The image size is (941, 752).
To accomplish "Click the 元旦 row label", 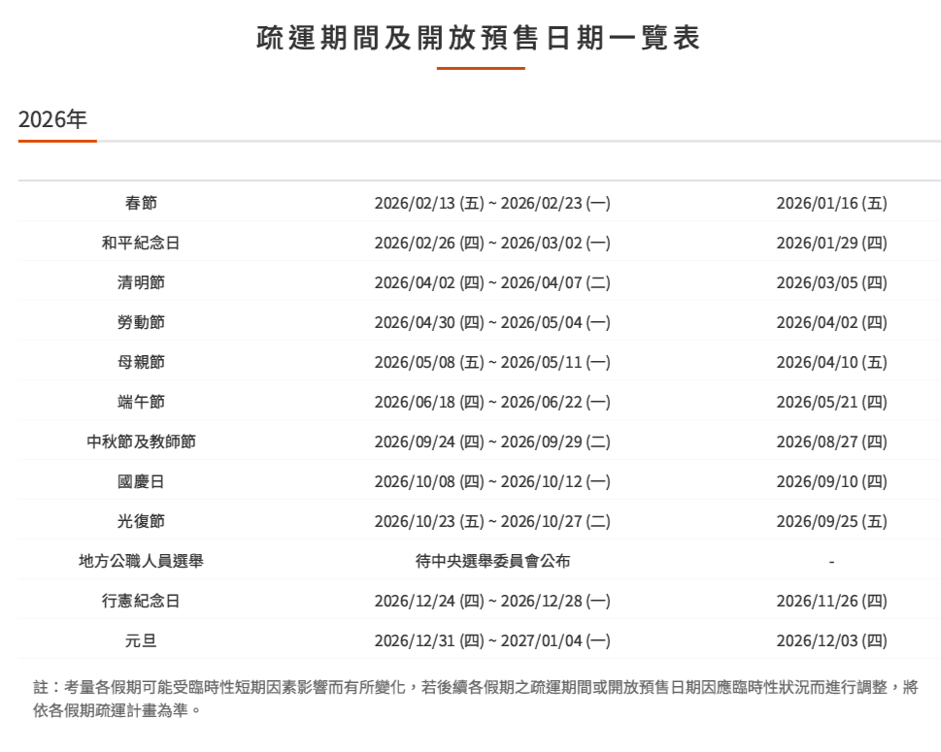I will [x=141, y=641].
